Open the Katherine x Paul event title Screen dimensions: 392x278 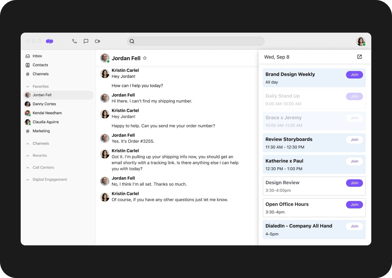(284, 161)
